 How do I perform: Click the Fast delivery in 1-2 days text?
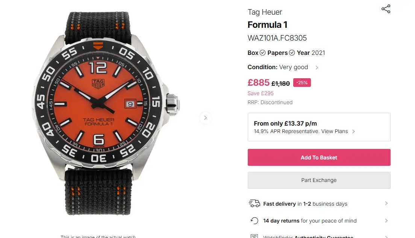point(305,204)
